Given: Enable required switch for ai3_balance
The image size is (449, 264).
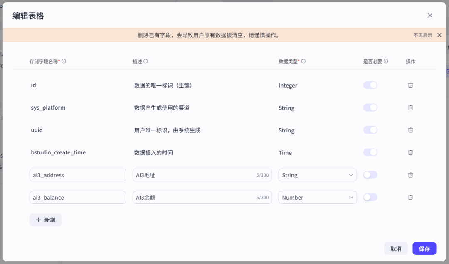Looking at the screenshot, I should [370, 197].
